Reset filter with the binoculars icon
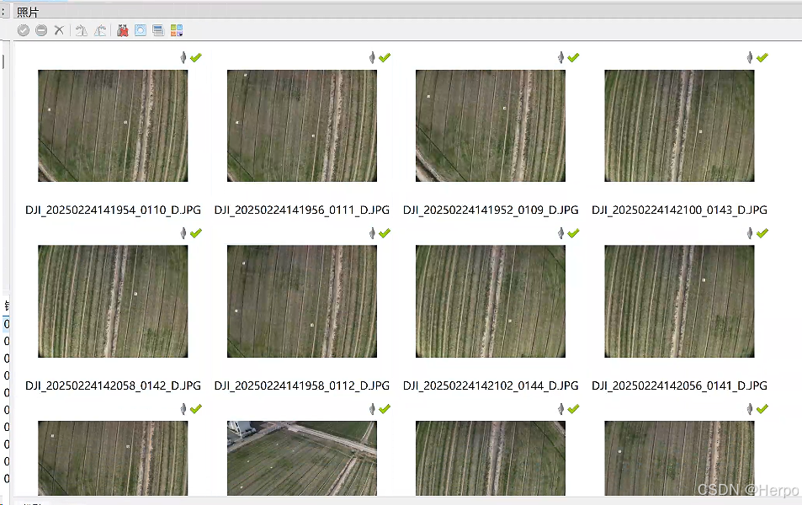 122,30
